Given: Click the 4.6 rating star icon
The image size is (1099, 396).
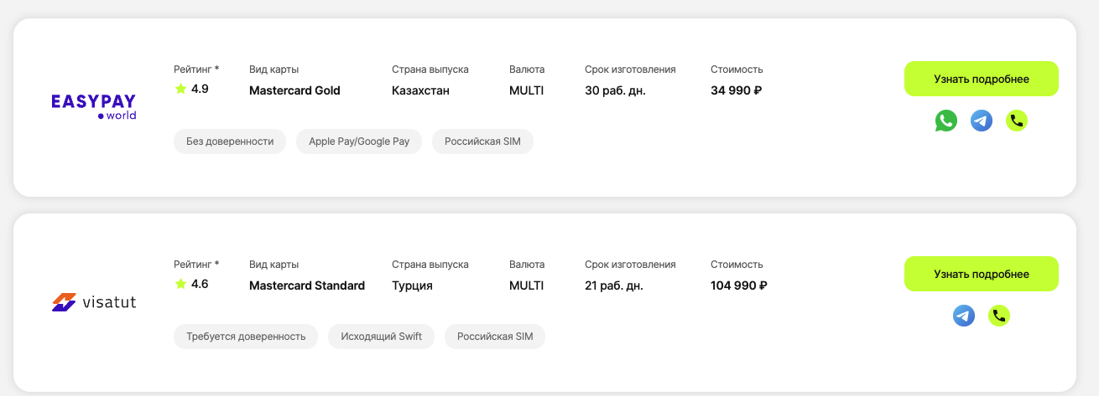Looking at the screenshot, I should (180, 284).
